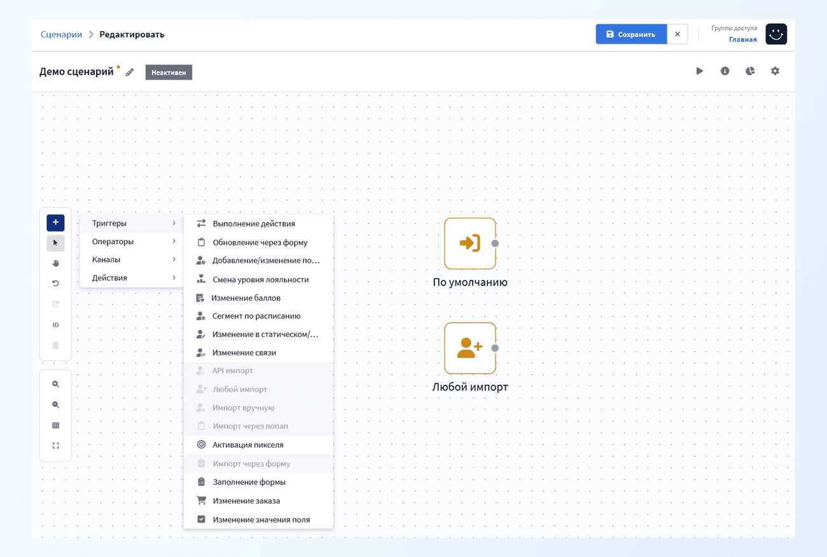Click the По умолчанию output connector dot
827x557 pixels.
(495, 244)
